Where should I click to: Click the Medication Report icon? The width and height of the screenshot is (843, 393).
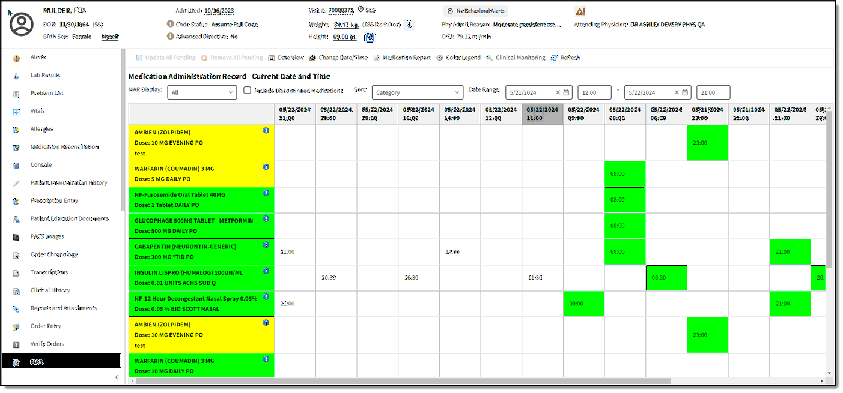[x=377, y=58]
